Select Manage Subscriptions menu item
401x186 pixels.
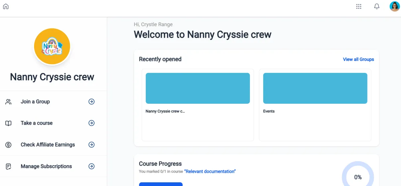click(46, 166)
